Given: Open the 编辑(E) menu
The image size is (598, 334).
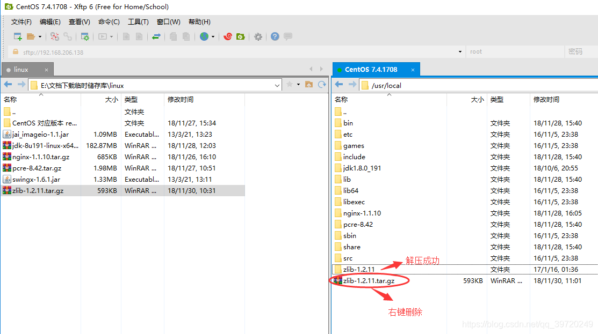Looking at the screenshot, I should point(50,21).
